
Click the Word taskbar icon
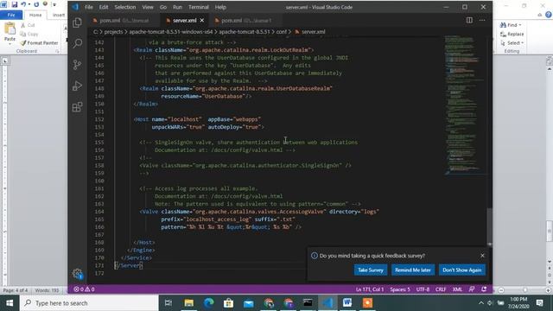(347, 303)
